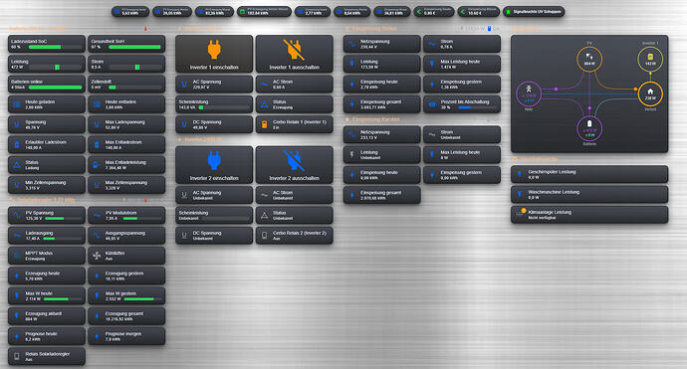Open the 5,63 kWh chip in top bar
The image size is (687, 369).
[130, 12]
